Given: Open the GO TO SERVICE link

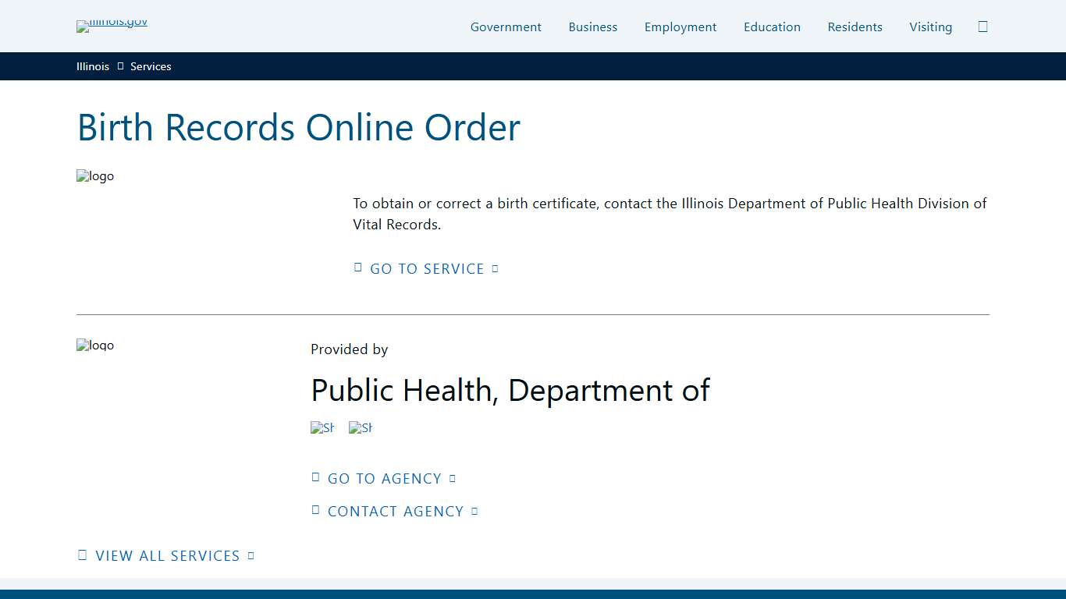Looking at the screenshot, I should point(427,268).
